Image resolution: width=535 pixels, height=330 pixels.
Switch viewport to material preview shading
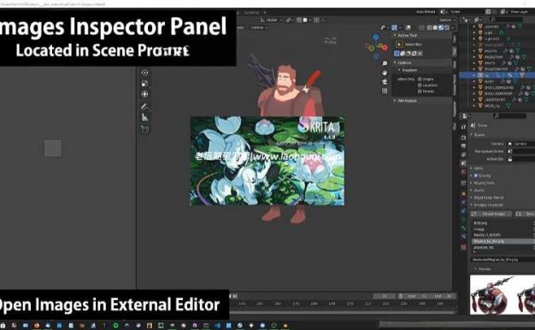pyautogui.click(x=441, y=27)
